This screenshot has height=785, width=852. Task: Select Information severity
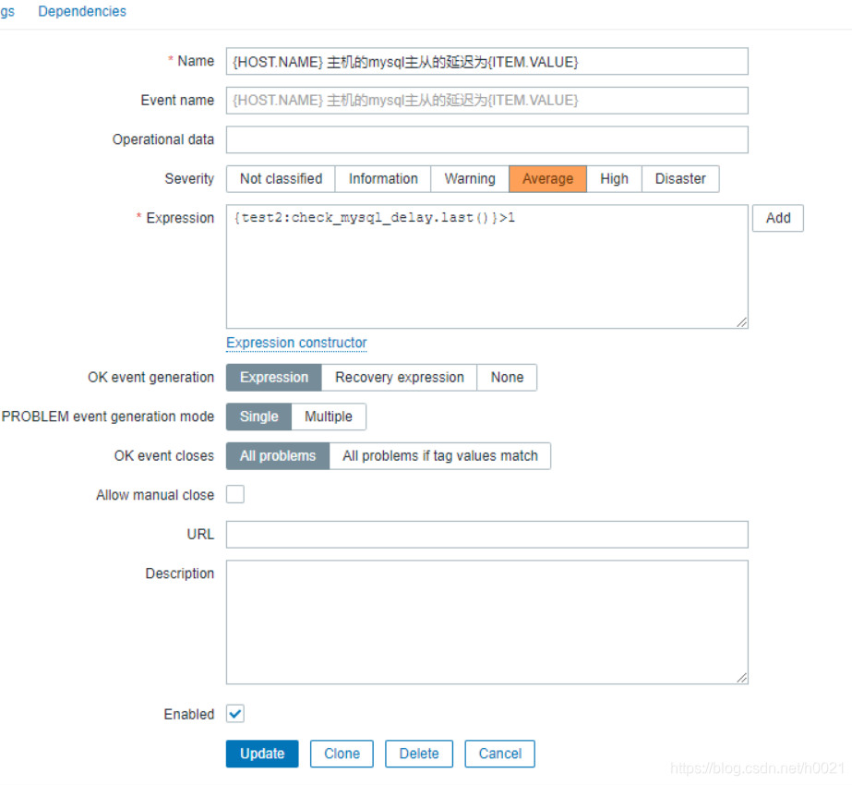pyautogui.click(x=383, y=179)
